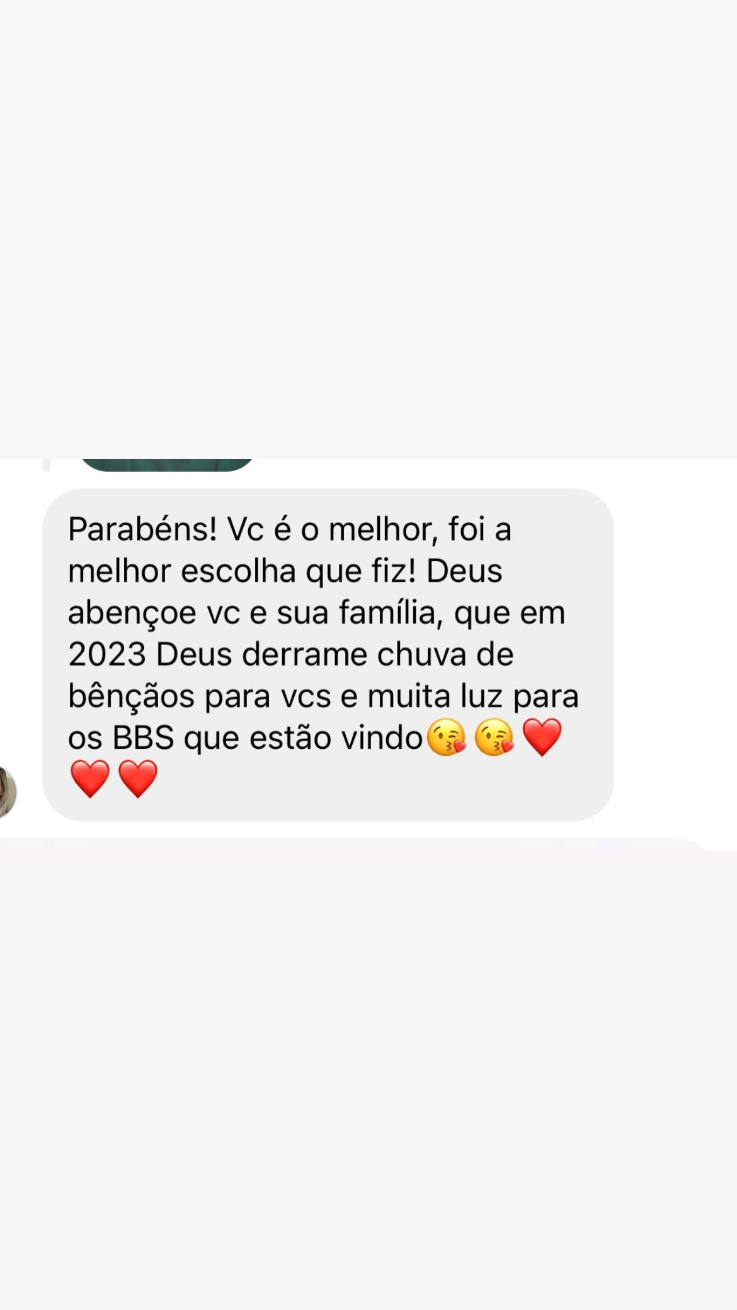Click the first heart on the last line

click(90, 779)
